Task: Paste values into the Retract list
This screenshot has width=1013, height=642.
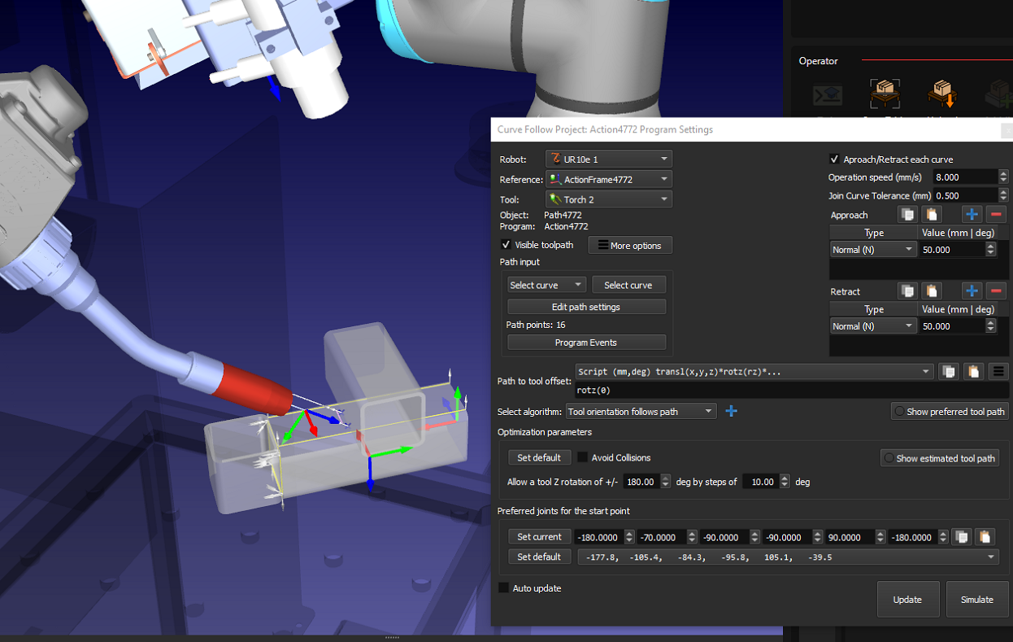Action: pyautogui.click(x=932, y=291)
